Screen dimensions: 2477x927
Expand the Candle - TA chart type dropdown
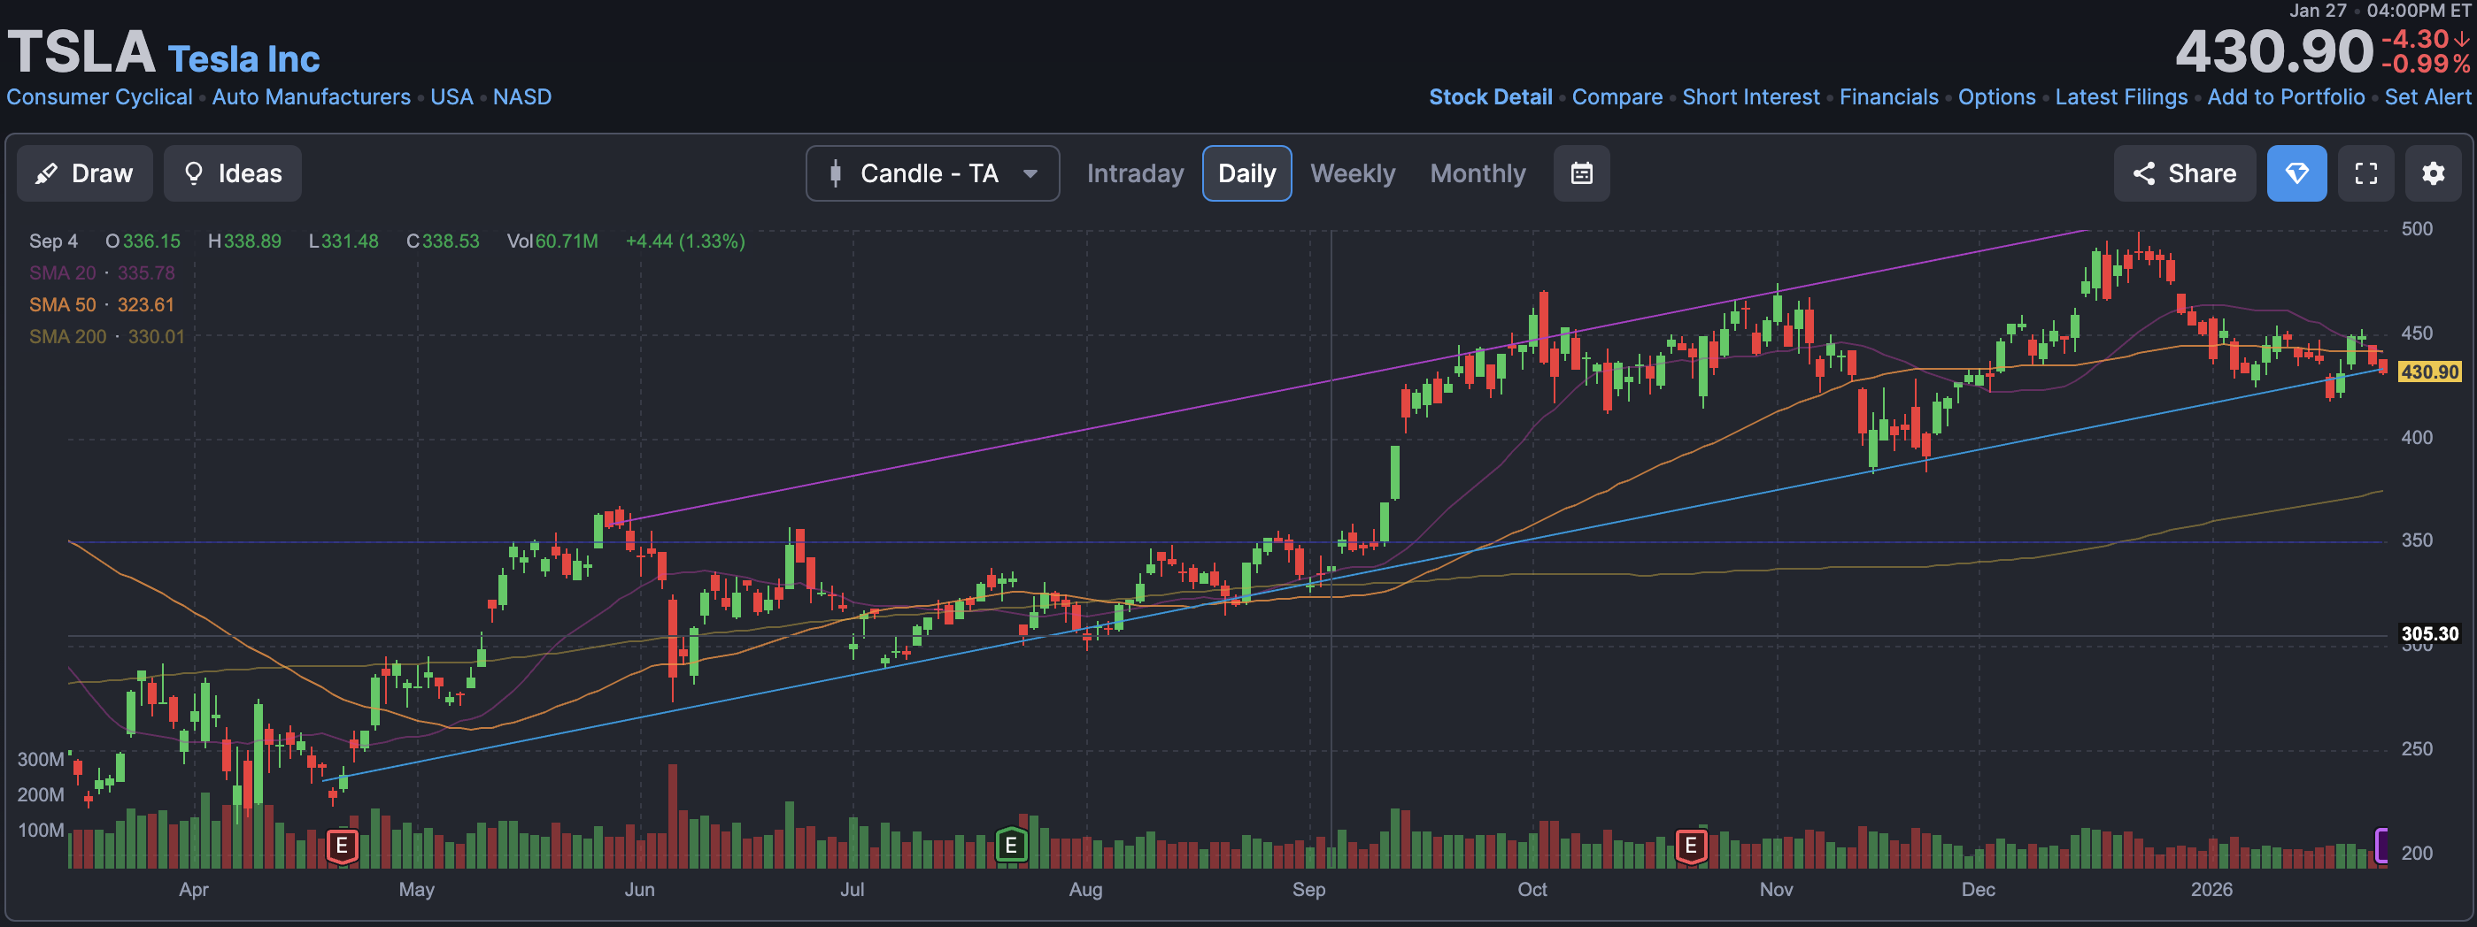tap(933, 174)
